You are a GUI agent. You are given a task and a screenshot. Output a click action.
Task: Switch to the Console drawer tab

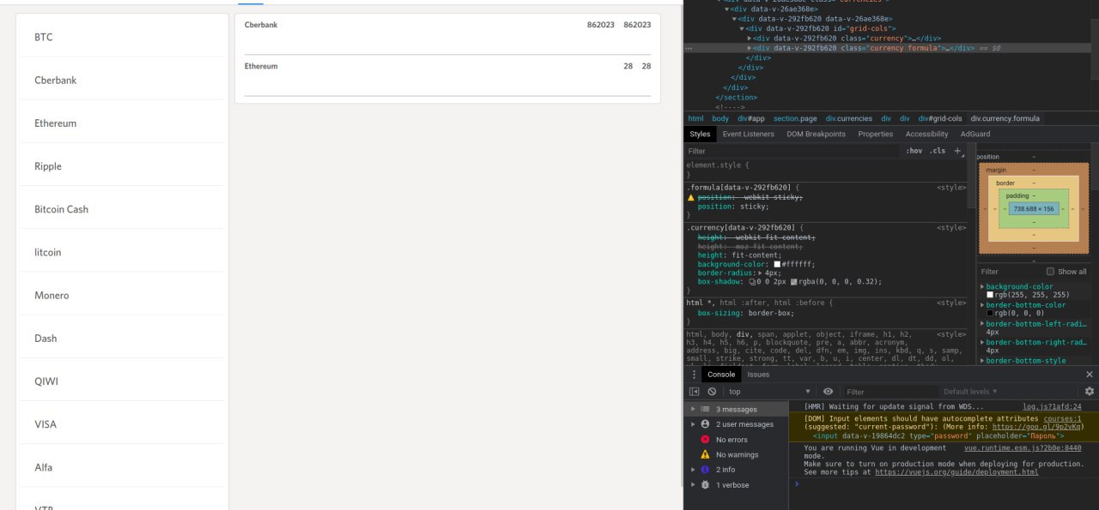[721, 375]
